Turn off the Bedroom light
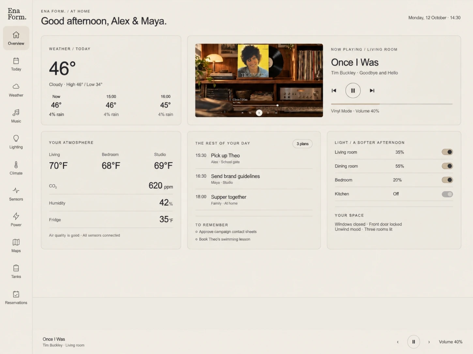Screen dimensions: 473x354 [447, 180]
